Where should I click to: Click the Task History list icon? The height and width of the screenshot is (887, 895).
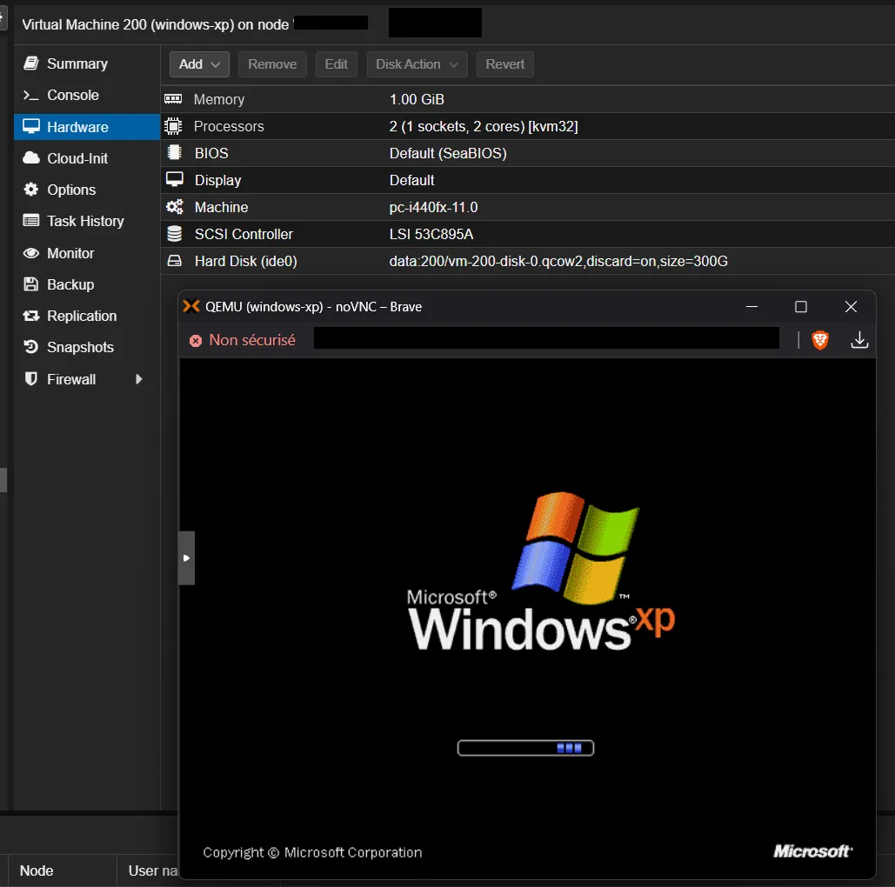[30, 221]
